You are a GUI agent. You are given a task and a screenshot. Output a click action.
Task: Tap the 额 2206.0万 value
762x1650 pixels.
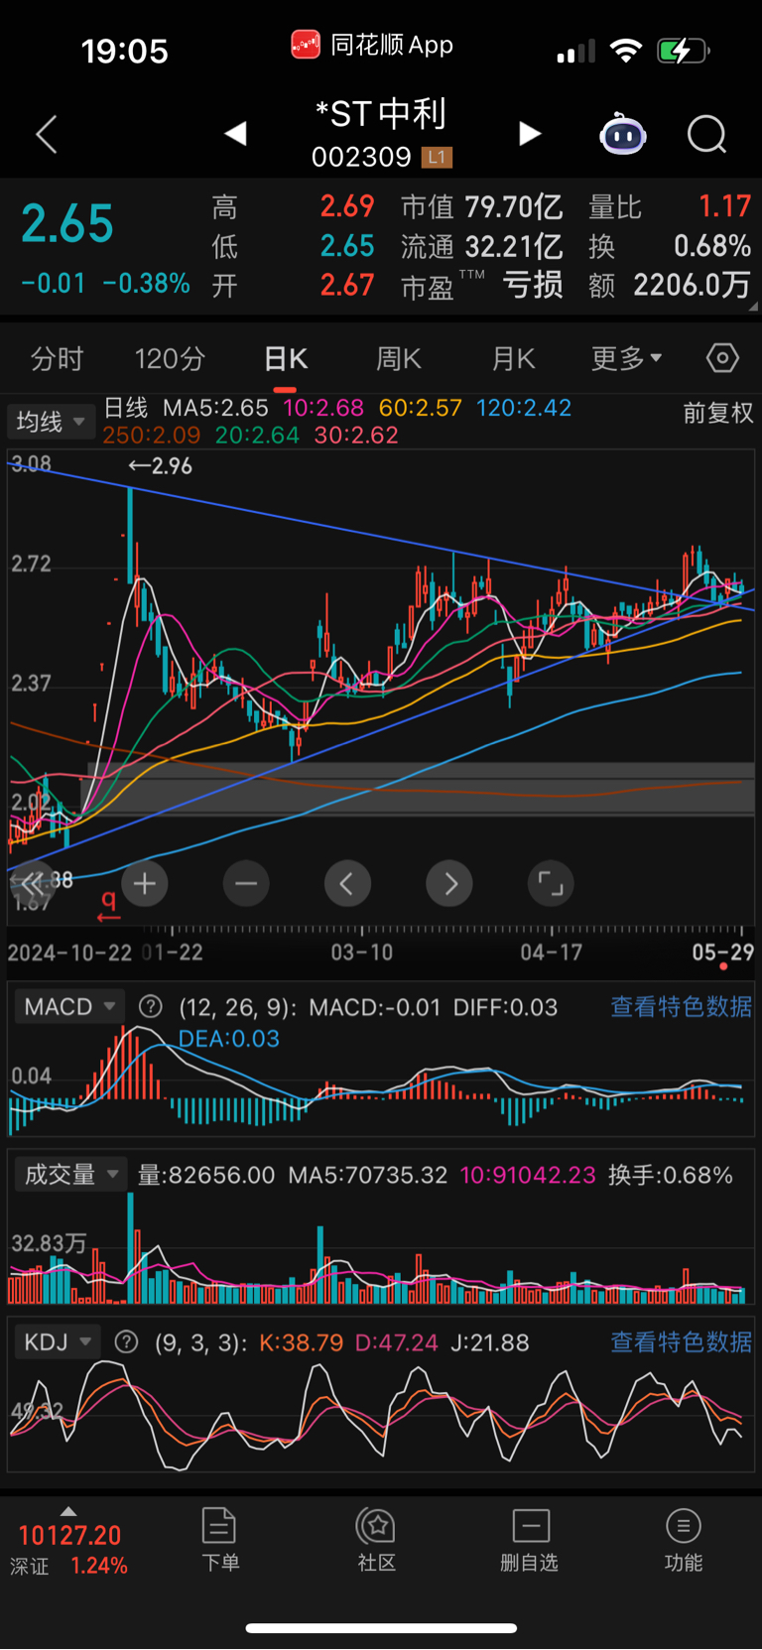pyautogui.click(x=670, y=286)
